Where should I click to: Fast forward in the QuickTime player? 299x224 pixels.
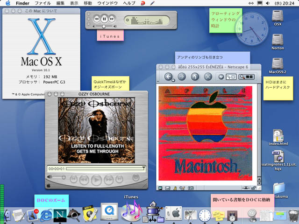(x=109, y=179)
